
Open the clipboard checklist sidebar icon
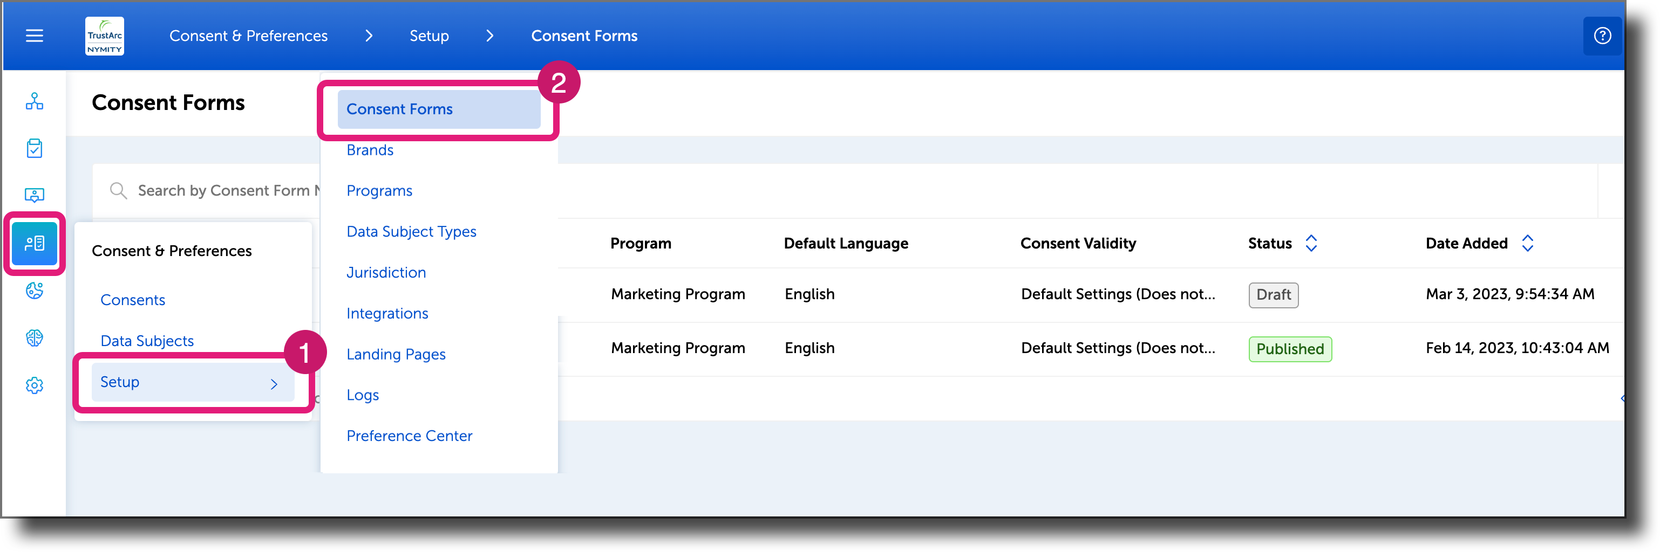(x=34, y=148)
